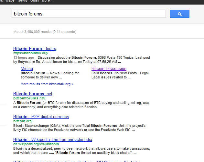The height and width of the screenshot is (162, 204).
Task: Click the blue magnifier search button
Action: pyautogui.click(x=180, y=14)
